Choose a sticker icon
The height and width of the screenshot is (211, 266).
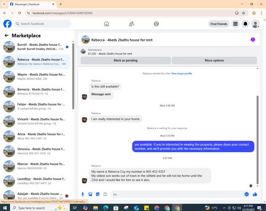[98, 195]
